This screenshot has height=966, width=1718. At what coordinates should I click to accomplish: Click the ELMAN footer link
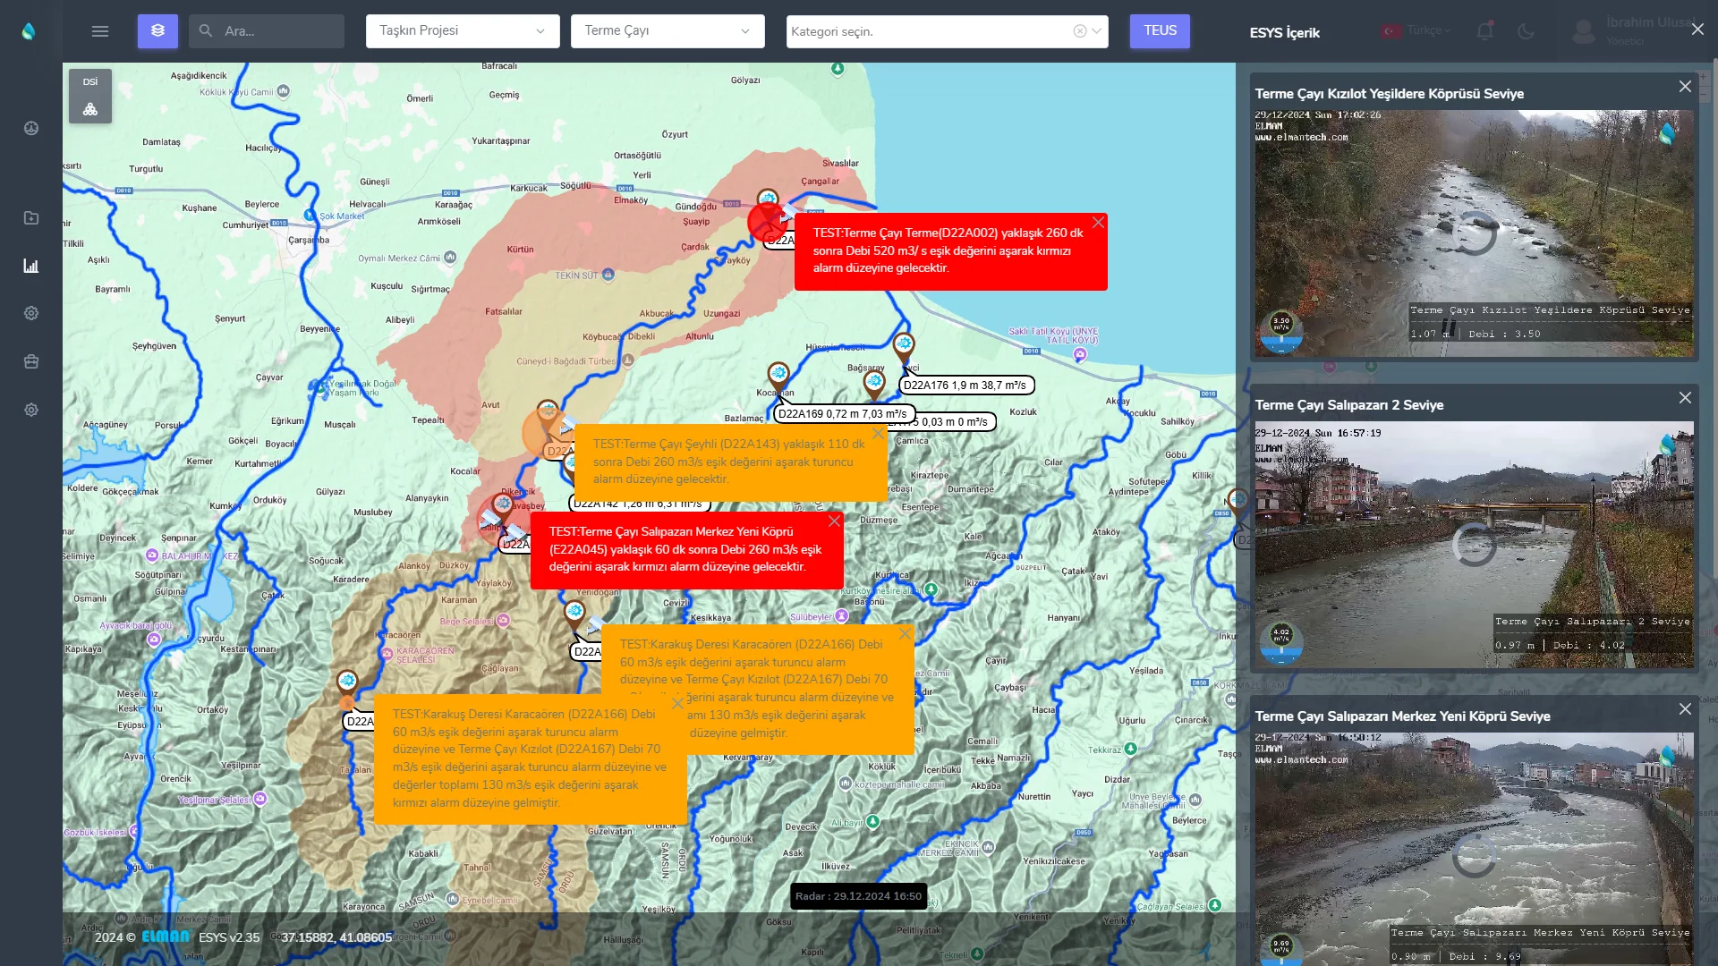pyautogui.click(x=166, y=936)
